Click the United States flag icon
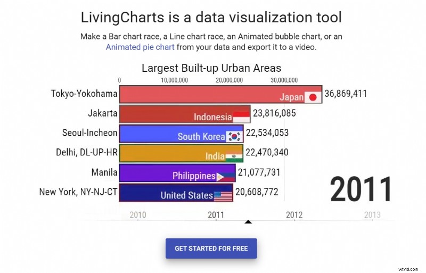Viewport: 426px width, 273px height. pos(223,195)
